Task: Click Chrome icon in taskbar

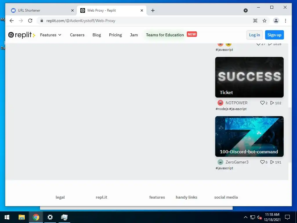Action: point(36,217)
